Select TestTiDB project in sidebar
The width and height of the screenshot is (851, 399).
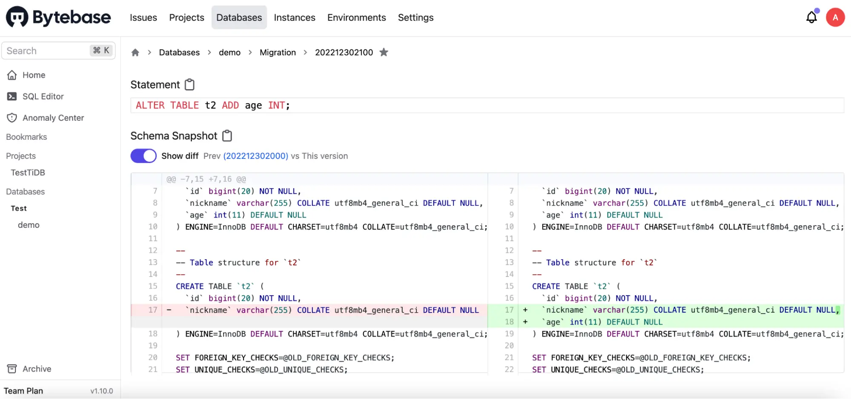click(28, 173)
